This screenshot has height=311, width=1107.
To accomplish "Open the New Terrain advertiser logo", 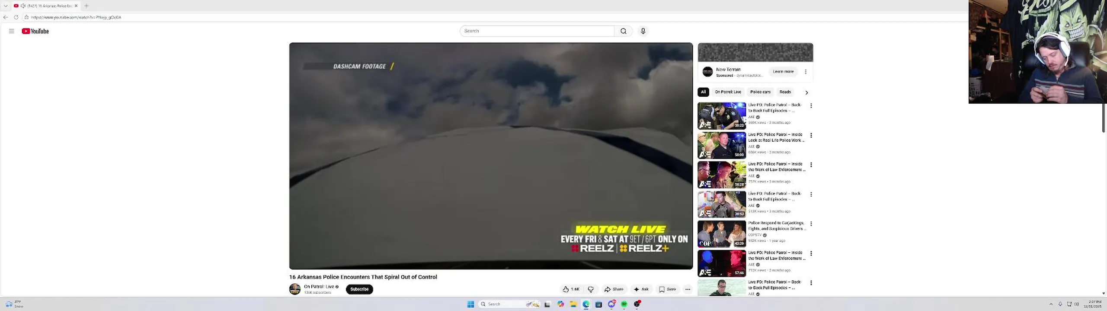I will click(707, 72).
